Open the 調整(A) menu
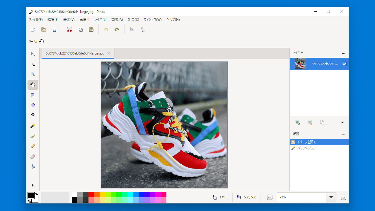375x211 pixels. [117, 20]
